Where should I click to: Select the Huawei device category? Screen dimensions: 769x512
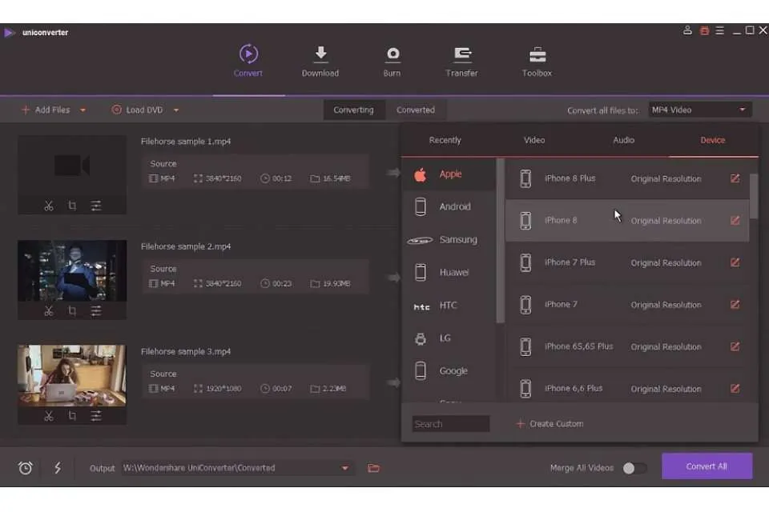449,273
